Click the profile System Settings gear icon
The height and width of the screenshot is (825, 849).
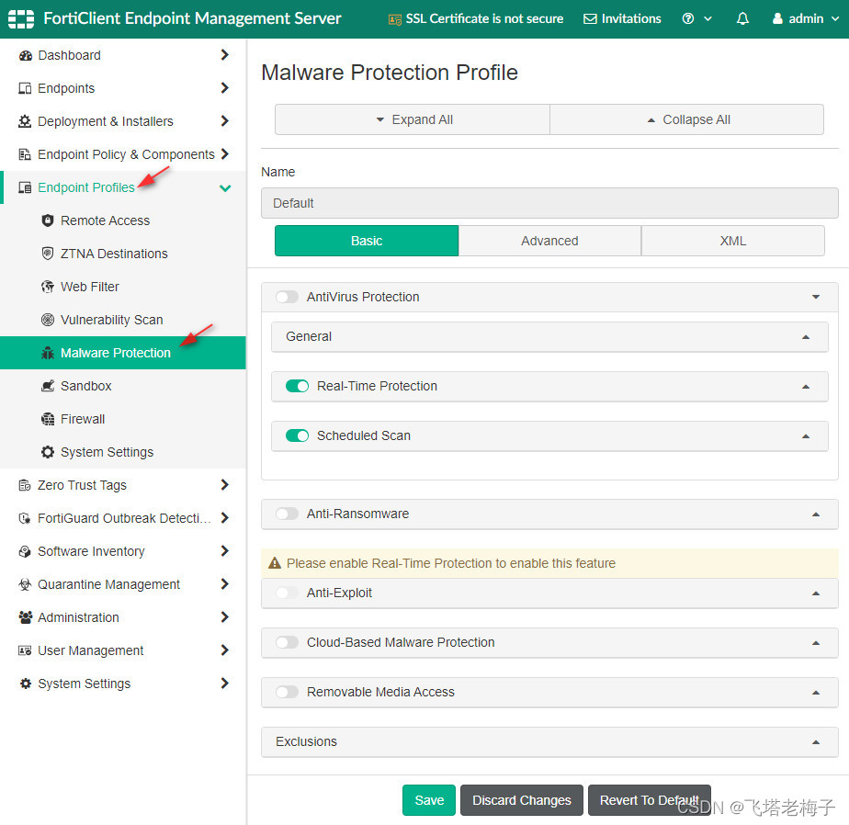(x=48, y=452)
